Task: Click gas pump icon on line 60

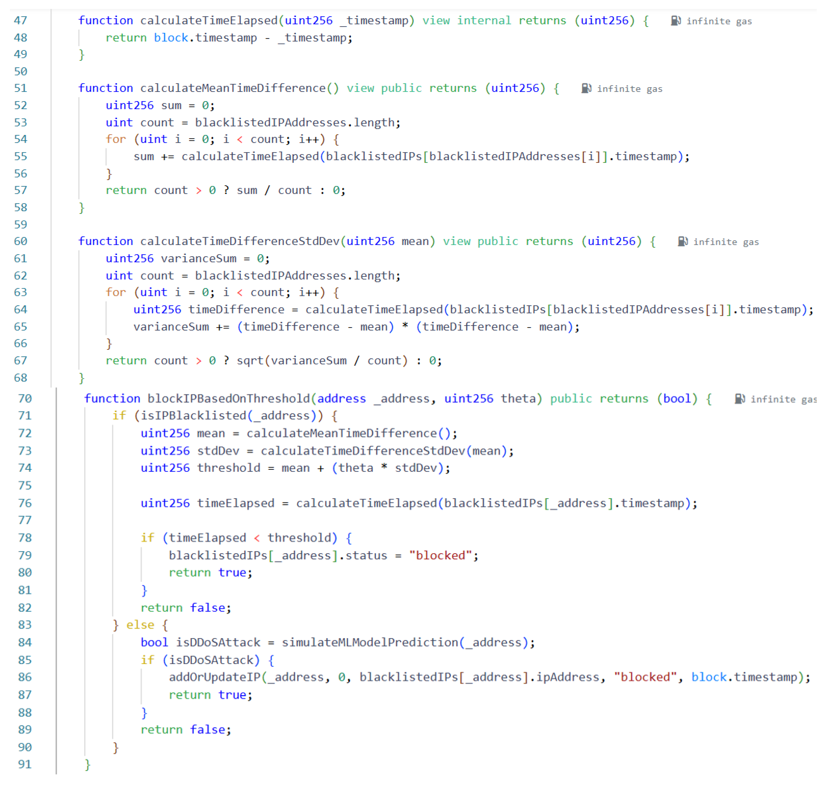Action: pyautogui.click(x=682, y=242)
